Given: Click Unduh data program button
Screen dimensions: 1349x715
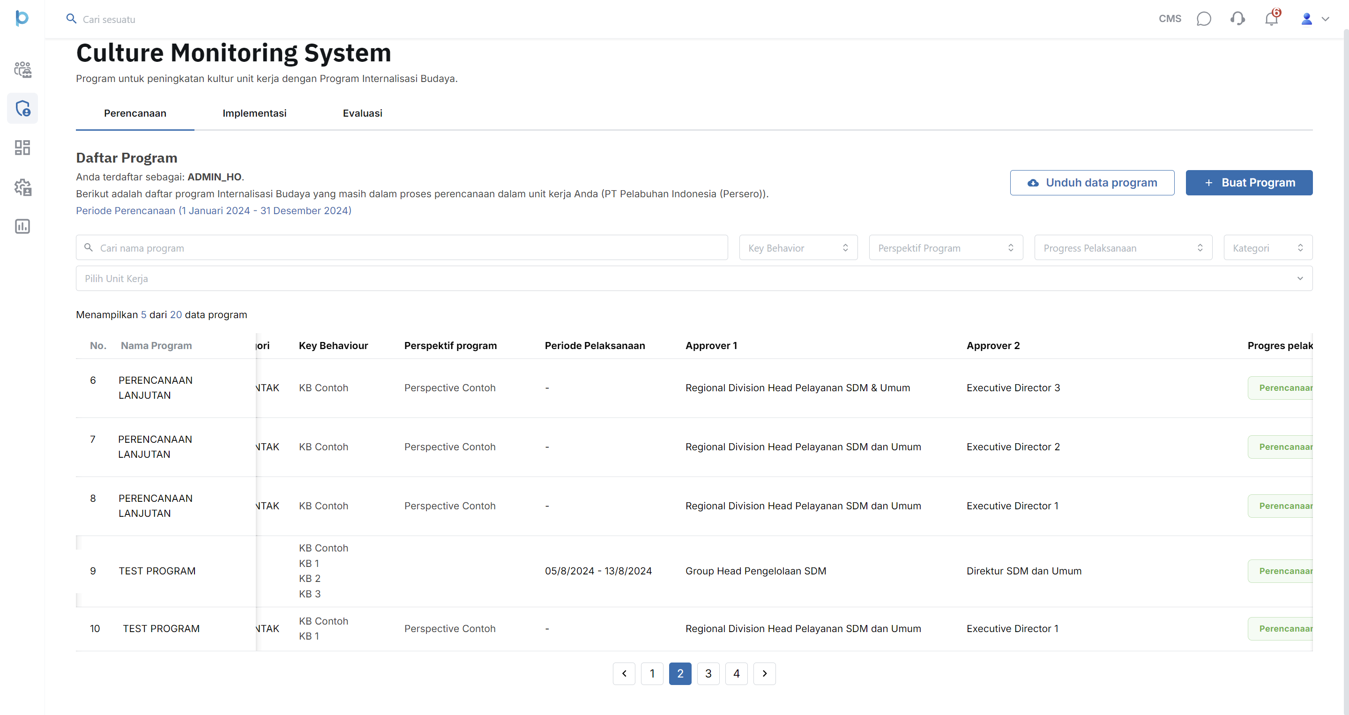Looking at the screenshot, I should 1091,183.
